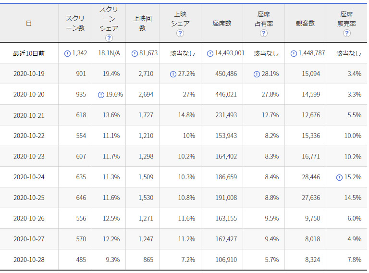This screenshot has height=273, width=369.
Task: Open the info icon next to 28.1%
Action: (x=257, y=74)
